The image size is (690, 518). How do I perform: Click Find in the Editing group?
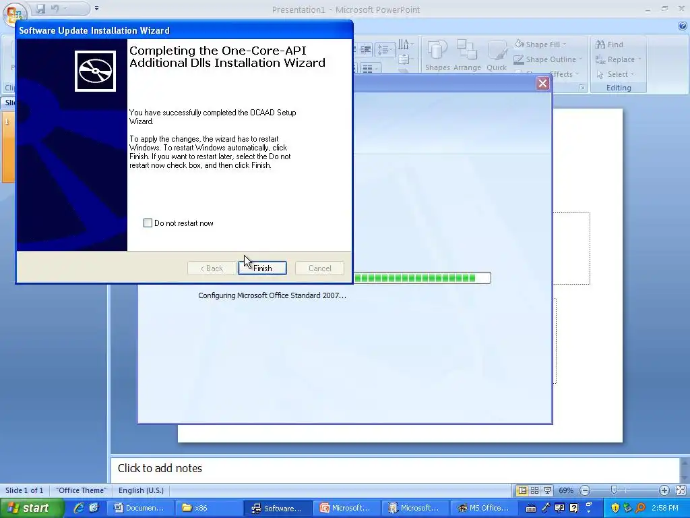(x=609, y=45)
